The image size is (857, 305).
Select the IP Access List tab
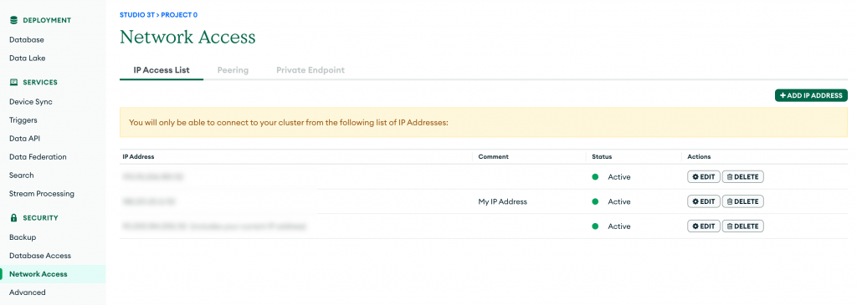pyautogui.click(x=162, y=70)
